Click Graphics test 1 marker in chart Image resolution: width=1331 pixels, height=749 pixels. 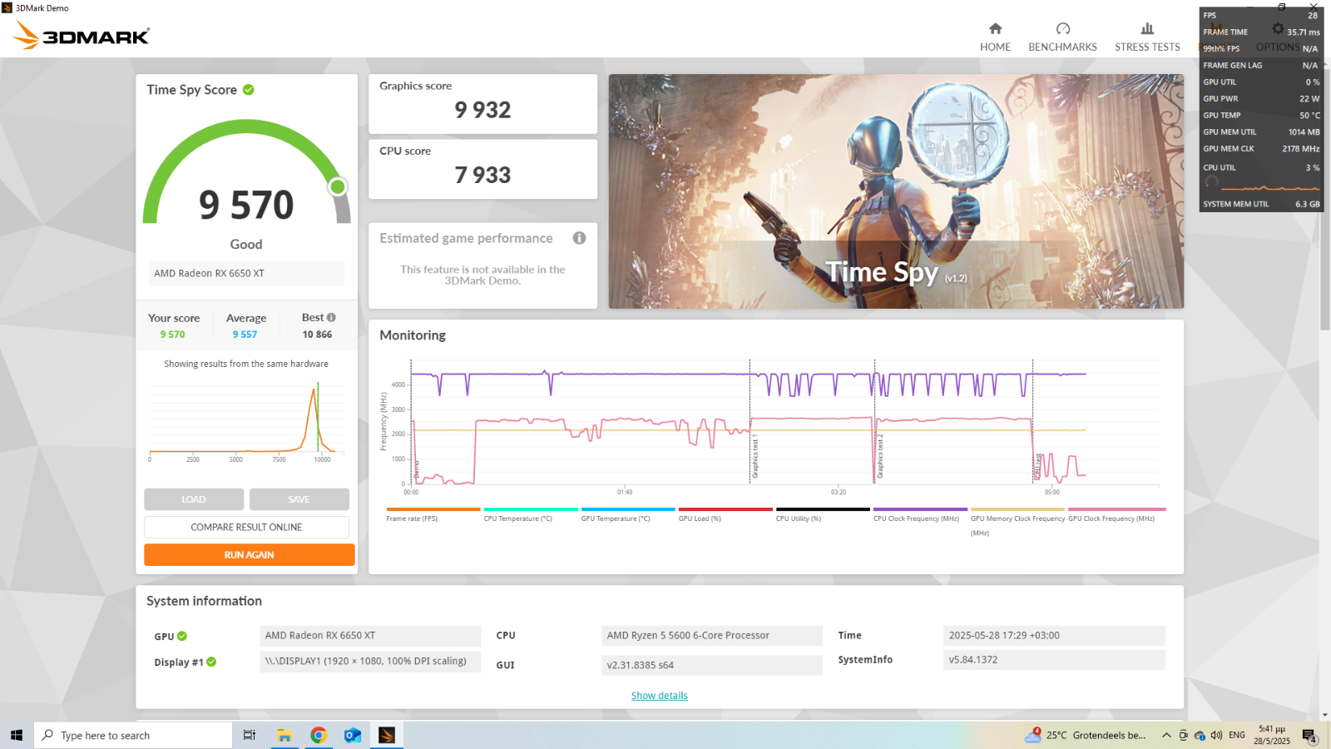click(755, 456)
